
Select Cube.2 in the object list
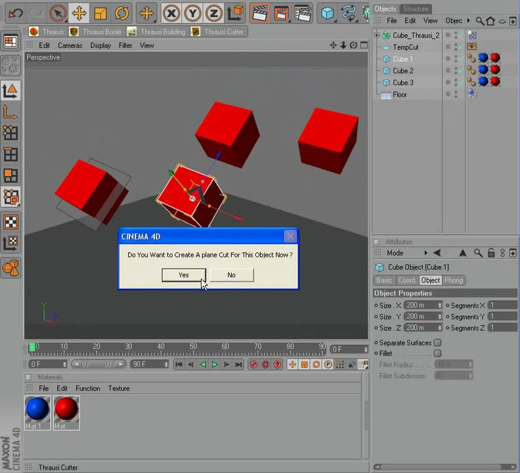coord(403,71)
